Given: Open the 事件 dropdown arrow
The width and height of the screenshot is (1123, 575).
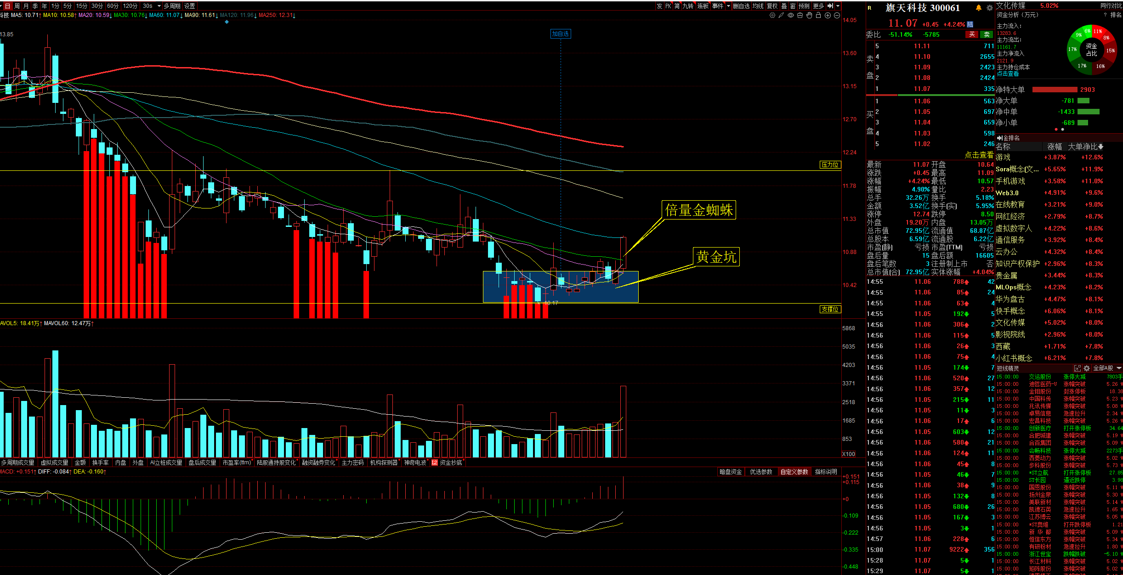Looking at the screenshot, I should 728,6.
